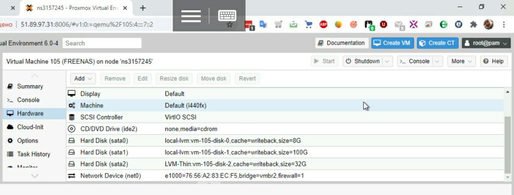Bookmark this page with star icon

point(230,24)
